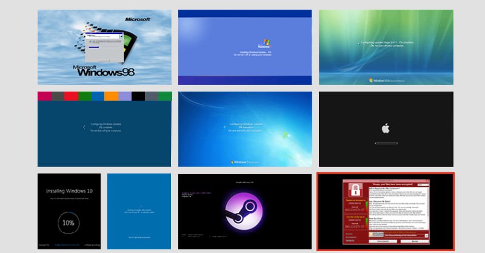Screen dimensions: 485x253
Task: Select the Apple logo boot screen thumbnail
Action: pos(386,129)
